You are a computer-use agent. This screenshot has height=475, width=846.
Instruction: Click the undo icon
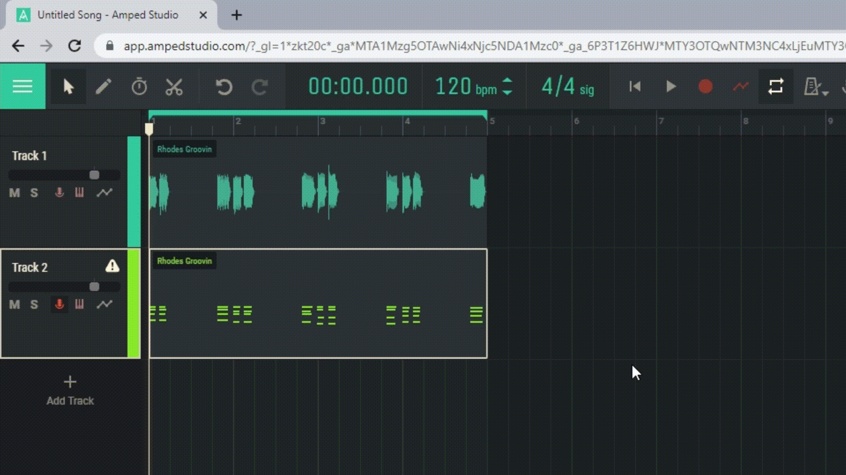pos(224,86)
